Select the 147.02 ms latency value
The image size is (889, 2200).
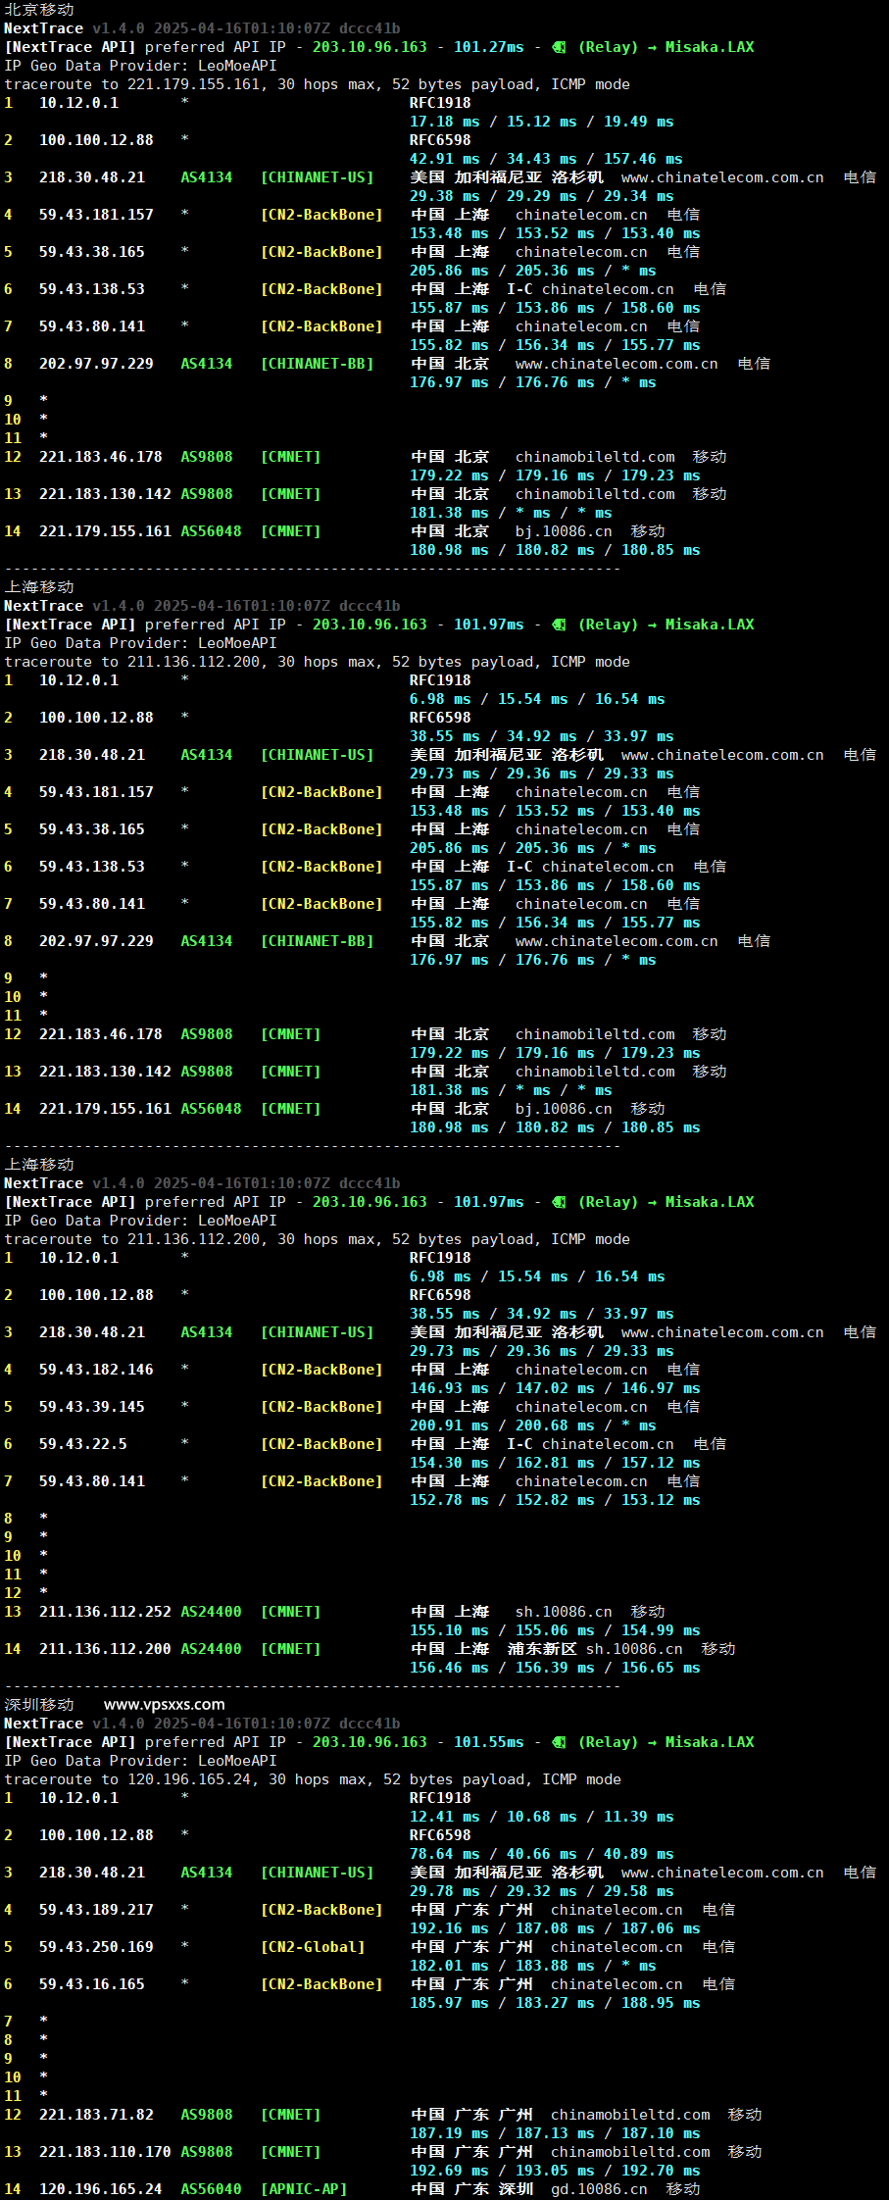click(555, 1388)
